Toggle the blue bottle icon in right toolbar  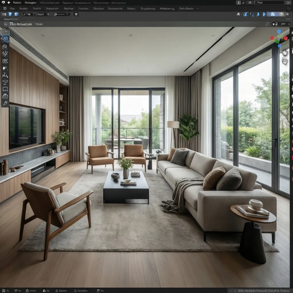[x=264, y=14]
